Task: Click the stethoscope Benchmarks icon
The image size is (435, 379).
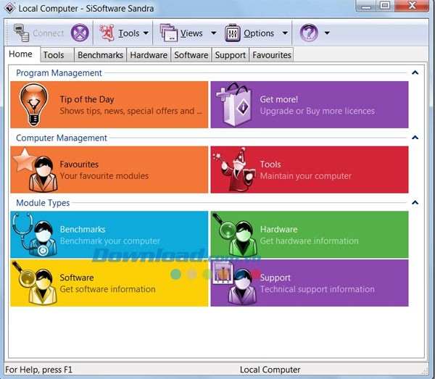Action: click(x=35, y=235)
